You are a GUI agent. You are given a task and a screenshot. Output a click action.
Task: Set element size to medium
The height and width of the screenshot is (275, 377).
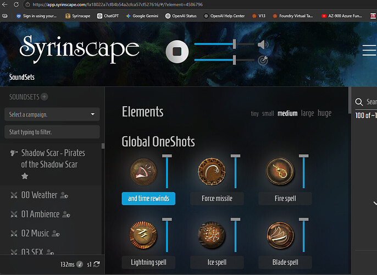[x=287, y=113]
